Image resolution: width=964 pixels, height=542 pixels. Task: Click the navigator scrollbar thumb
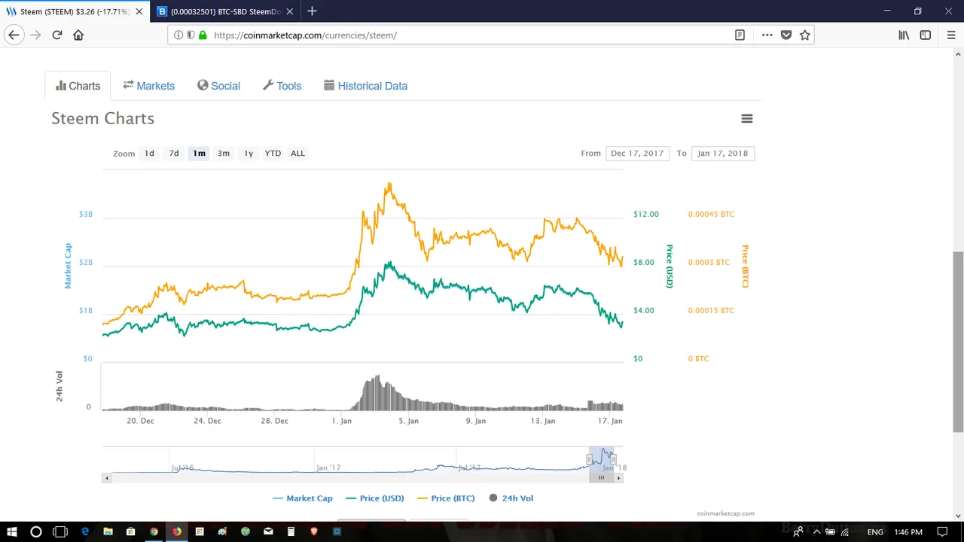[x=602, y=477]
